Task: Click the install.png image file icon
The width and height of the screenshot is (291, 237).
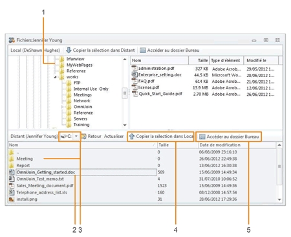Action: [12, 199]
